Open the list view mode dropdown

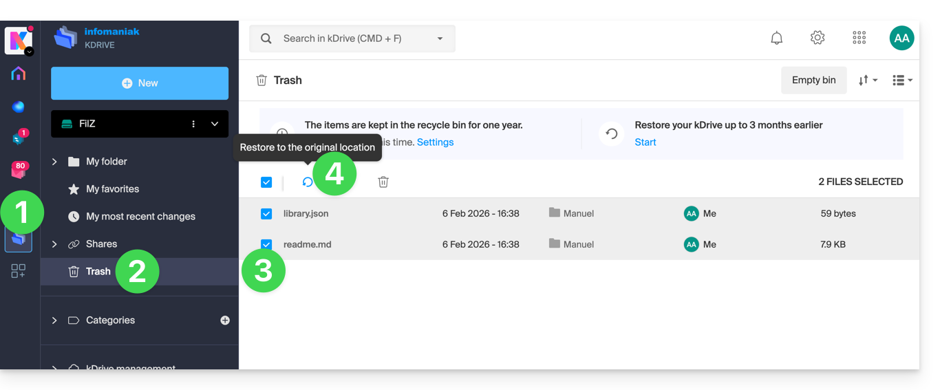(x=902, y=80)
